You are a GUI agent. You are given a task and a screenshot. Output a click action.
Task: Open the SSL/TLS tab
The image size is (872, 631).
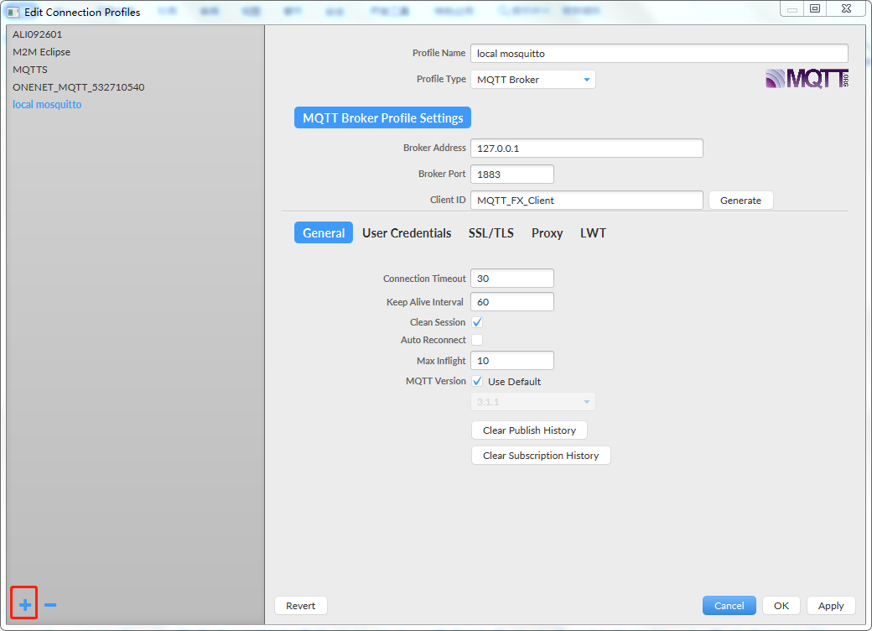coord(491,232)
